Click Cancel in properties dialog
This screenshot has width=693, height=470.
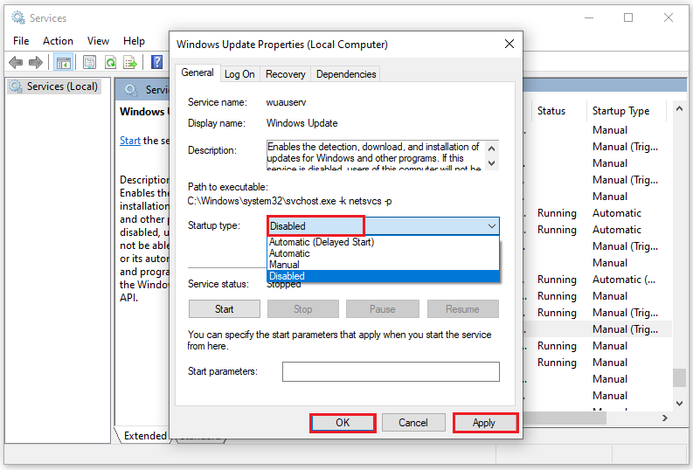[x=413, y=423]
